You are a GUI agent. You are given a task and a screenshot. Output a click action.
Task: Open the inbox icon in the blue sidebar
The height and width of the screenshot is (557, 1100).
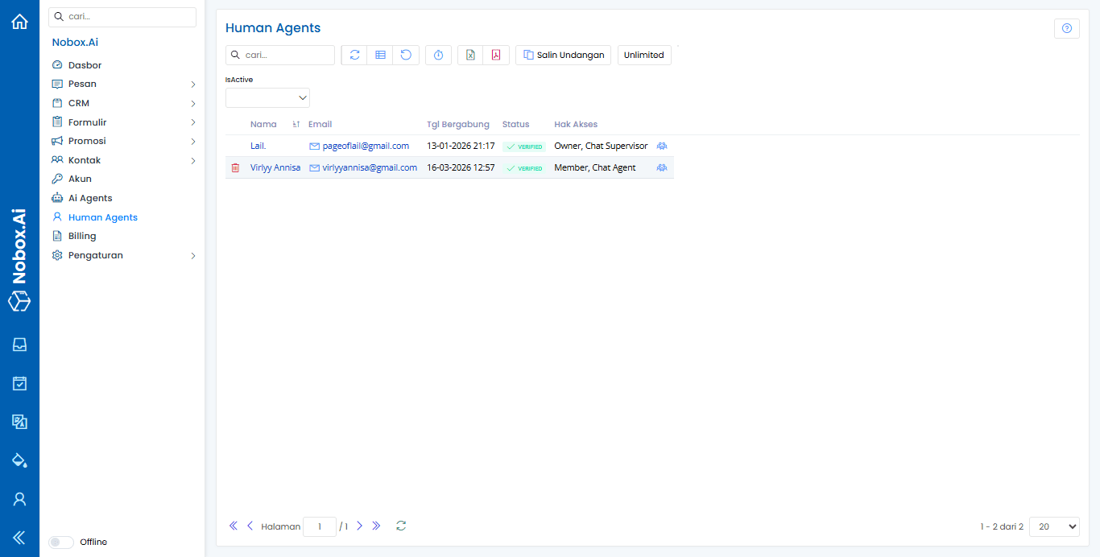click(x=19, y=345)
